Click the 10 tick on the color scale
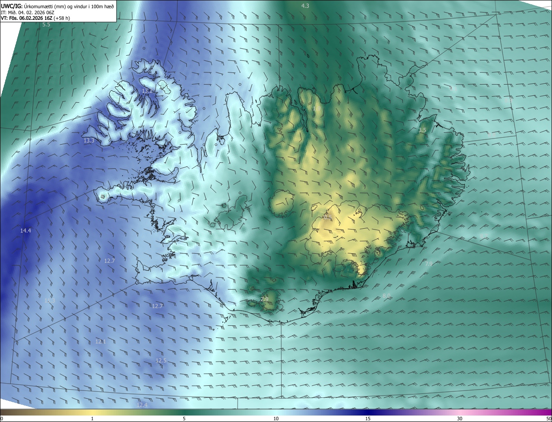552x422 pixels. [x=276, y=419]
